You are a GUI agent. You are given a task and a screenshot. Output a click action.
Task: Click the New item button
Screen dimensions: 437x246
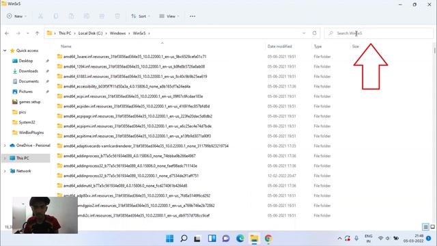click(x=16, y=16)
